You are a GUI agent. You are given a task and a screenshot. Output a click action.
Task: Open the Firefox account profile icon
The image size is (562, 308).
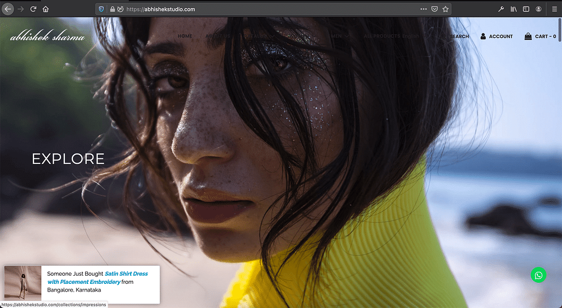pyautogui.click(x=539, y=9)
